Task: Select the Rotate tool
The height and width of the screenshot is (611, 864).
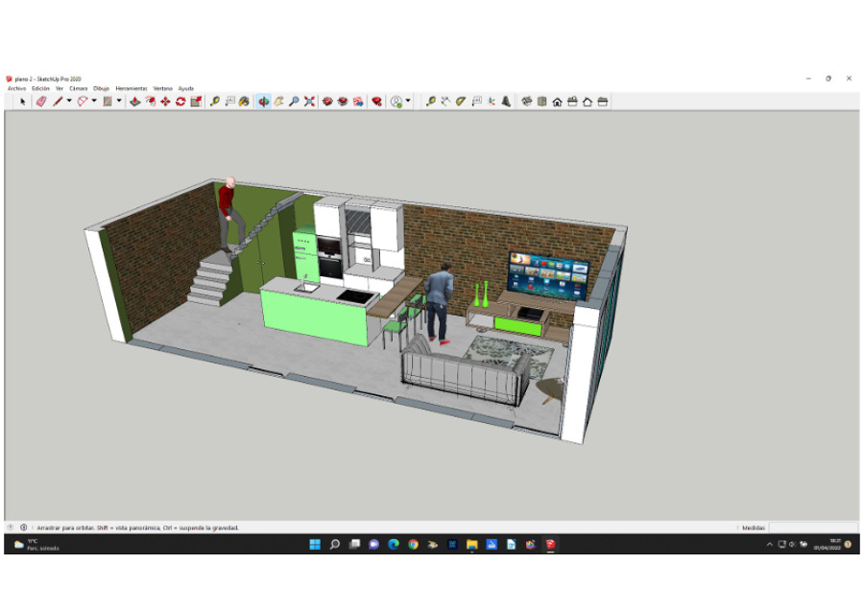Action: (x=180, y=101)
